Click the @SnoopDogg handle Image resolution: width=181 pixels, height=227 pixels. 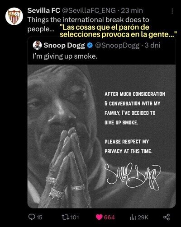117,46
